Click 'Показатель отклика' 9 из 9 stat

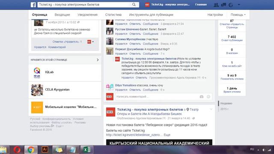click(232, 77)
